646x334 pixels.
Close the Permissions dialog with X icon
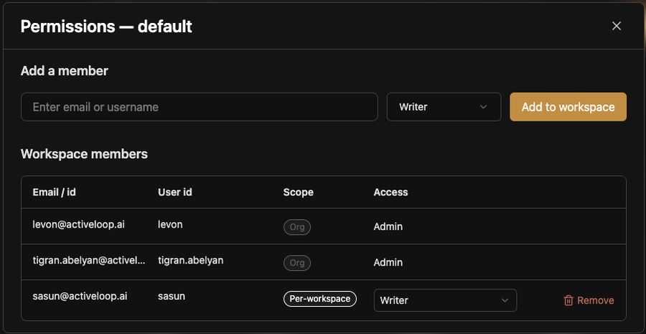(617, 26)
